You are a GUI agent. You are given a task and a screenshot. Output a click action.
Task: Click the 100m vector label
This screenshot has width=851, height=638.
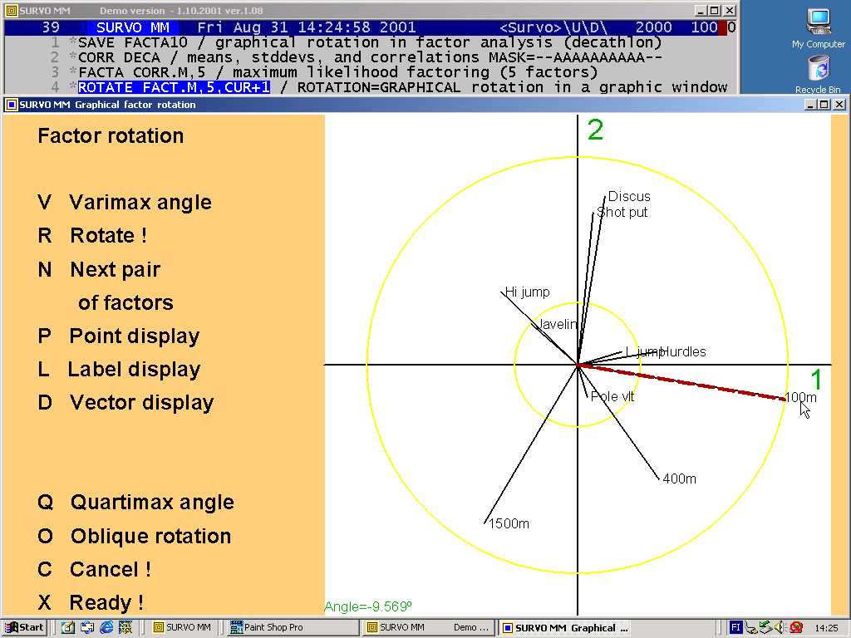click(x=800, y=397)
